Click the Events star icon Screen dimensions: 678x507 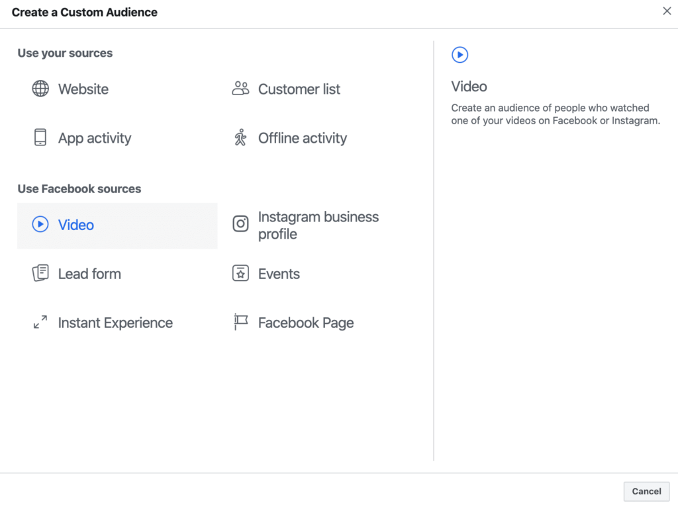pos(240,273)
